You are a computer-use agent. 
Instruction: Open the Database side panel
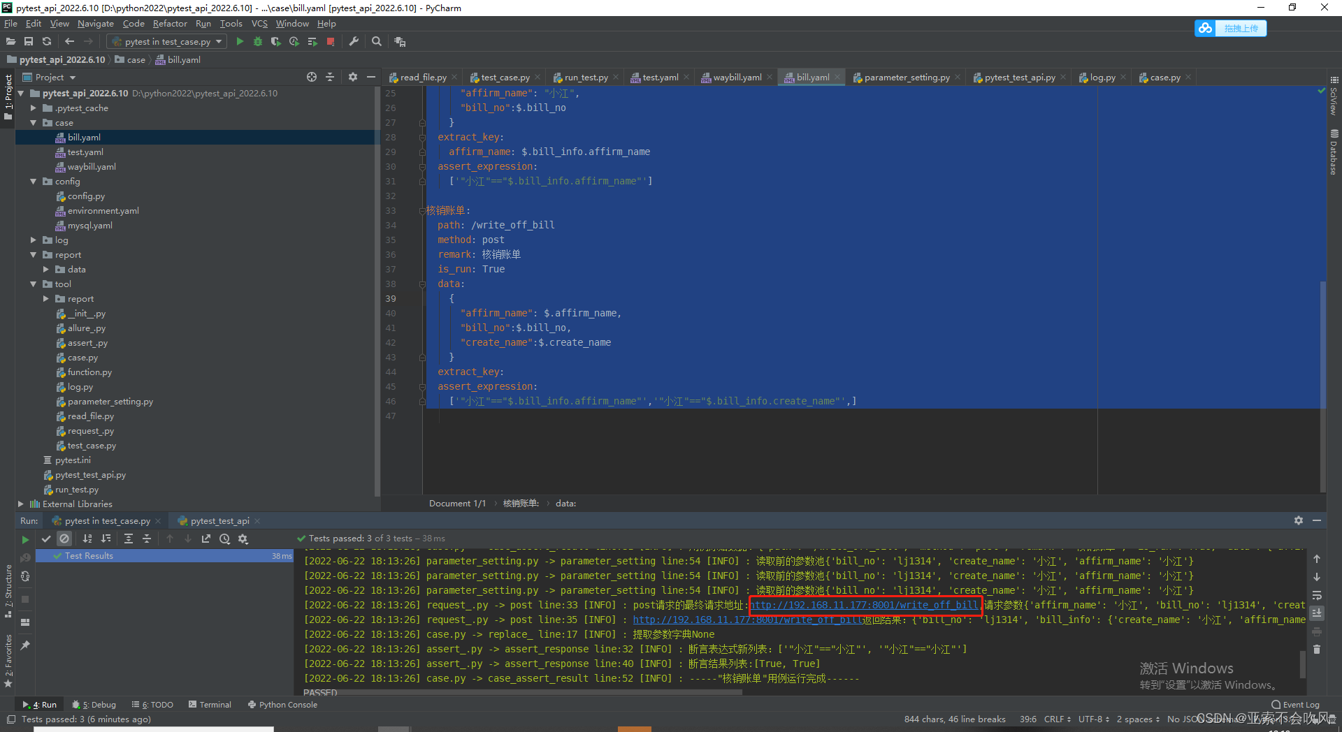[1334, 152]
